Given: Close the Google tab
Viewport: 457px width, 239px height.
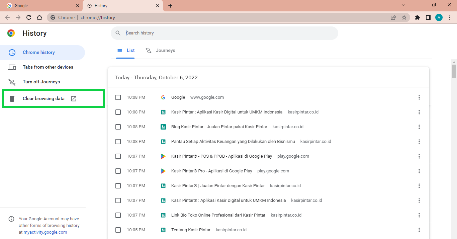Looking at the screenshot, I should tap(78, 6).
